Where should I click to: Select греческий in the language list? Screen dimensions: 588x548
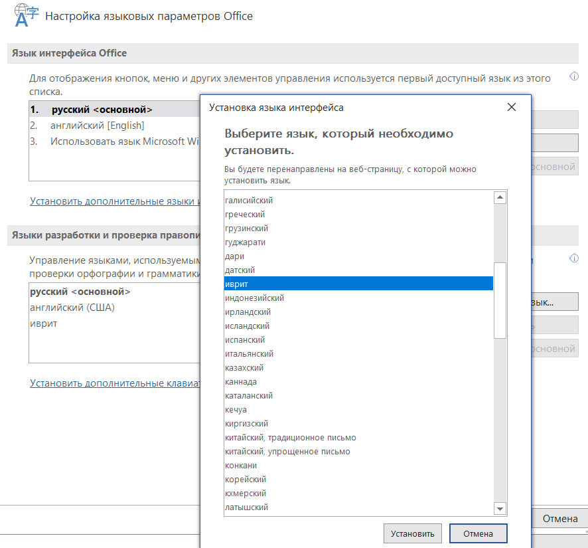click(245, 214)
